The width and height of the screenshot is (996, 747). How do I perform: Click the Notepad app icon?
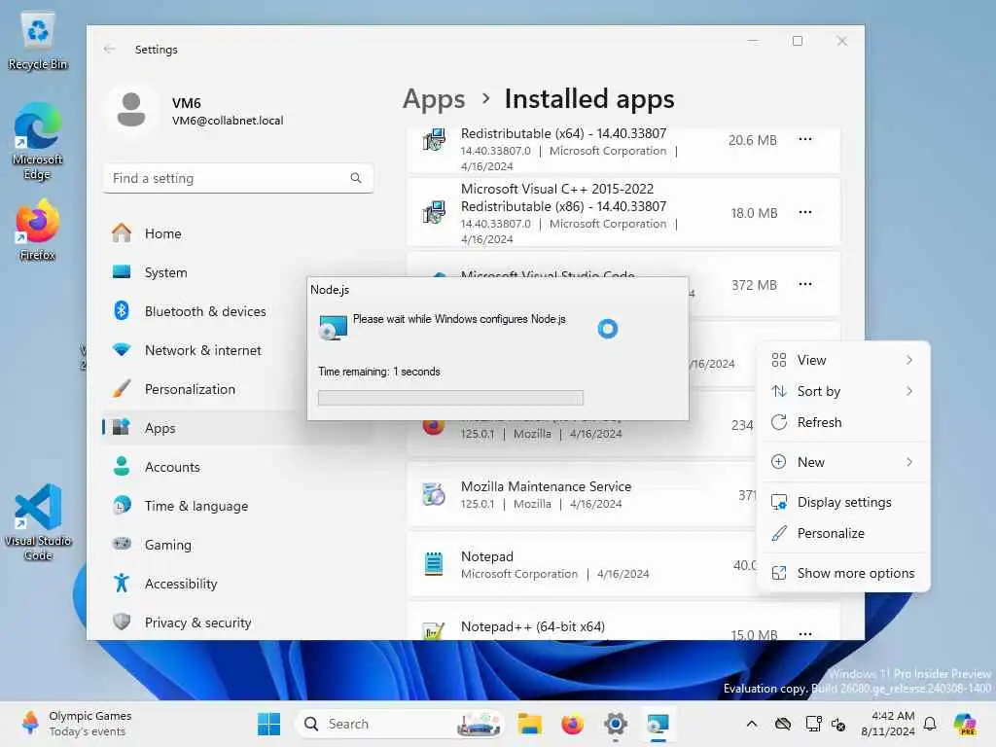[434, 563]
